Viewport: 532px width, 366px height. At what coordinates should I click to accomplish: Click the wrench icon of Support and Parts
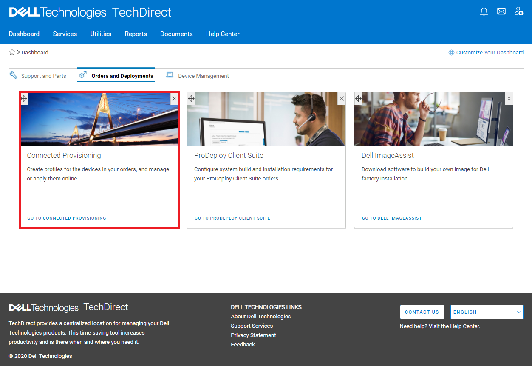click(14, 75)
